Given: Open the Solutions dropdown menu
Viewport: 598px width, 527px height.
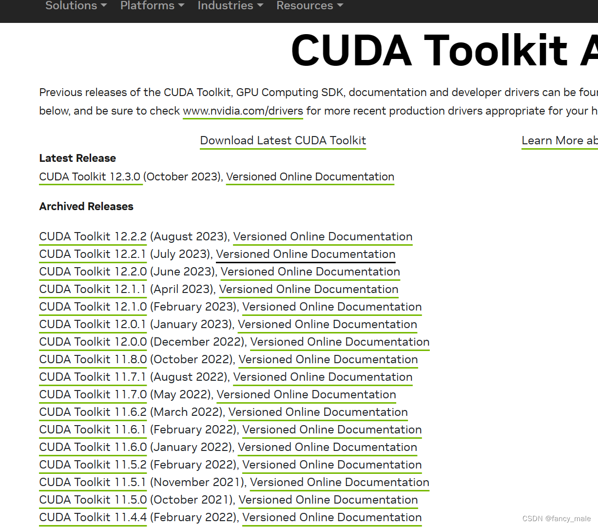Looking at the screenshot, I should coord(76,6).
